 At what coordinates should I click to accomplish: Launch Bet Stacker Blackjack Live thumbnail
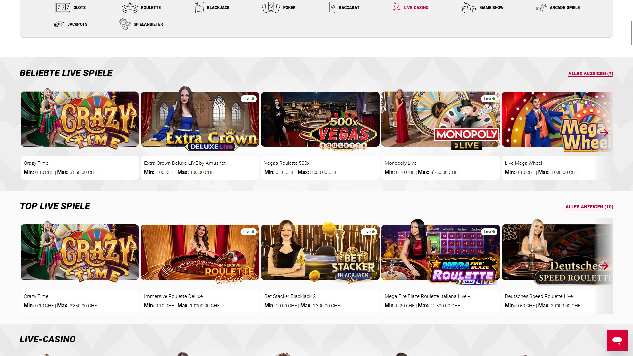click(x=320, y=252)
